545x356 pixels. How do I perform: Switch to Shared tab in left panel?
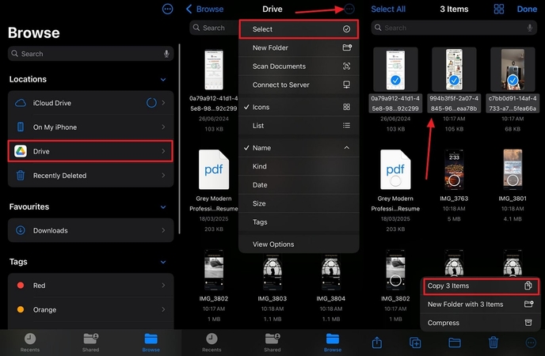(91, 343)
